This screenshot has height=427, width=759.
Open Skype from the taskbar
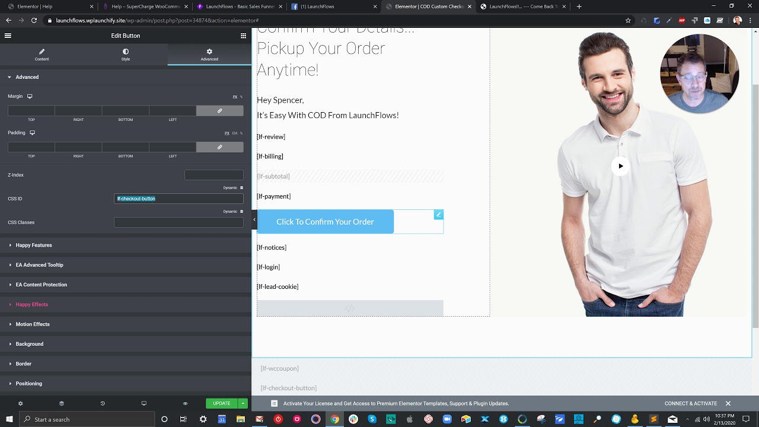[x=372, y=419]
